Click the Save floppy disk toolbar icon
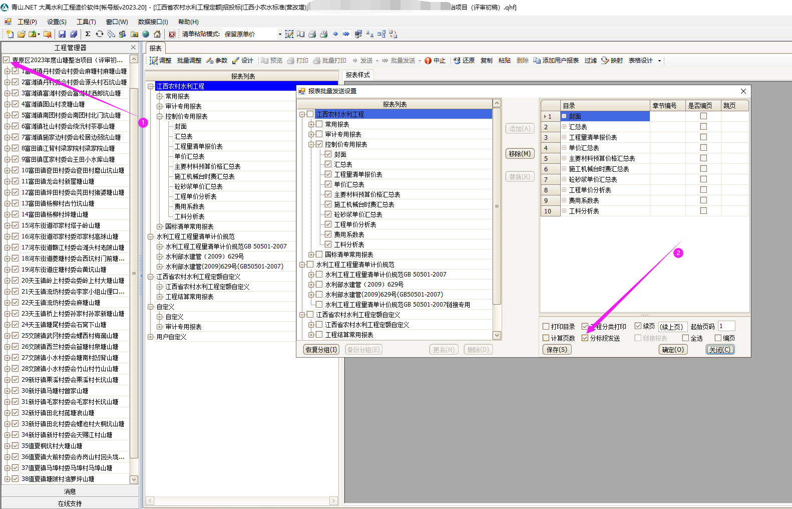Viewport: 792px width, 509px height. [62, 34]
